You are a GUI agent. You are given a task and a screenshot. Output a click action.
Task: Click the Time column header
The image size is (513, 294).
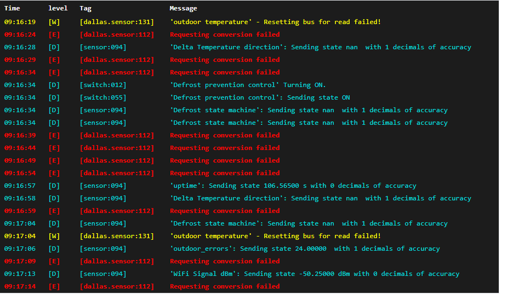coord(12,9)
